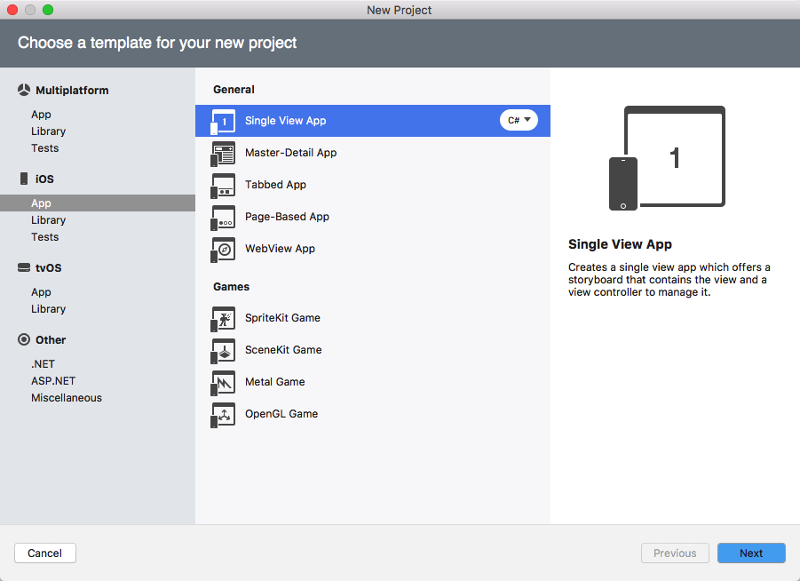800x581 pixels.
Task: Select the OpenGL Game icon
Action: pos(224,414)
